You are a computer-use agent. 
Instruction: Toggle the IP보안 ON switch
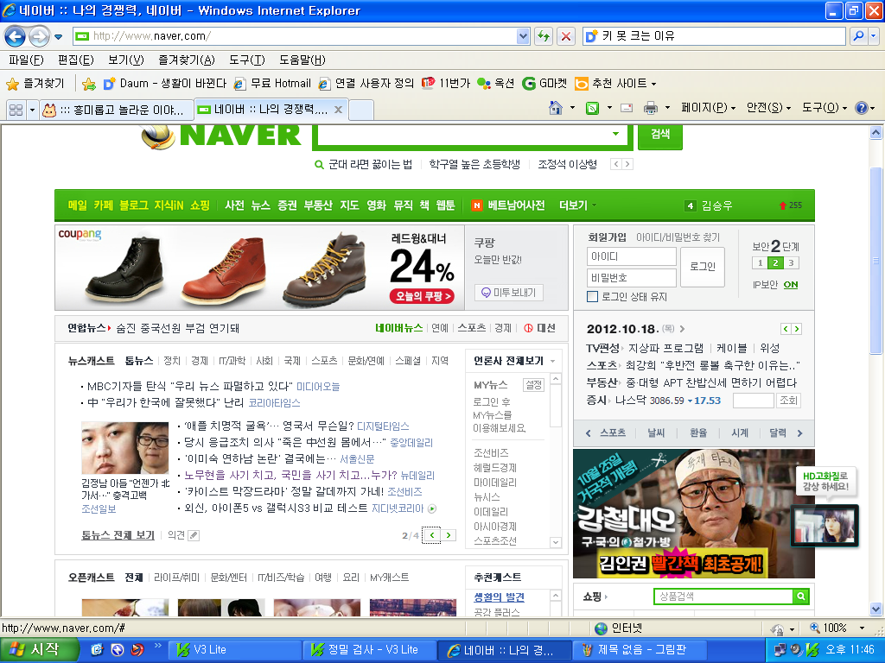[791, 285]
